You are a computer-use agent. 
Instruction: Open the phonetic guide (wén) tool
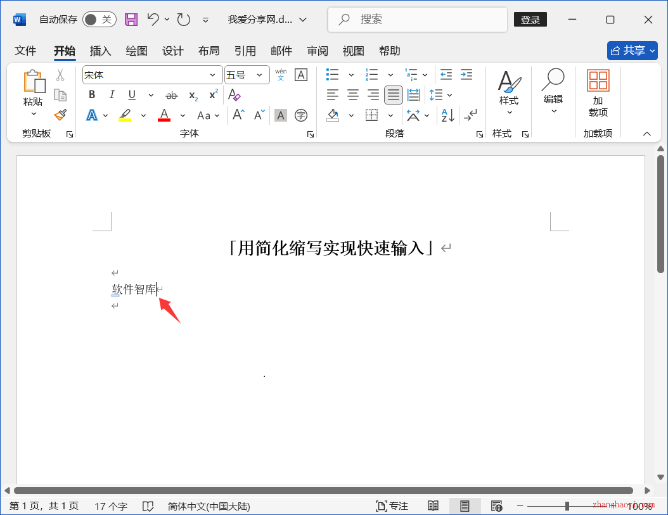281,75
